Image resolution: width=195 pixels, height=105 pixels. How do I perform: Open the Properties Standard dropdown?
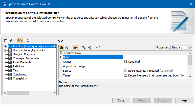181,47
